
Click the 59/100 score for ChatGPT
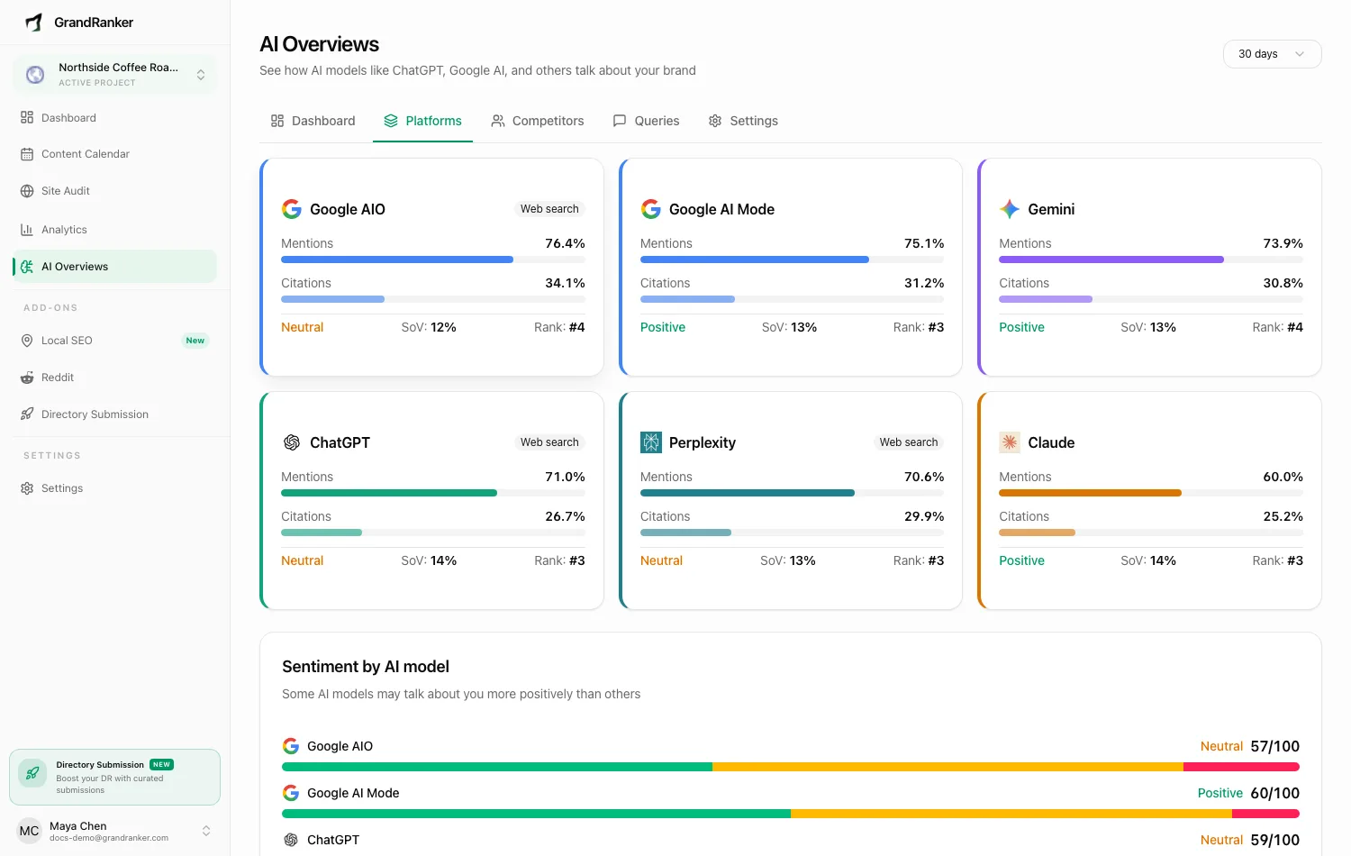coord(1274,840)
